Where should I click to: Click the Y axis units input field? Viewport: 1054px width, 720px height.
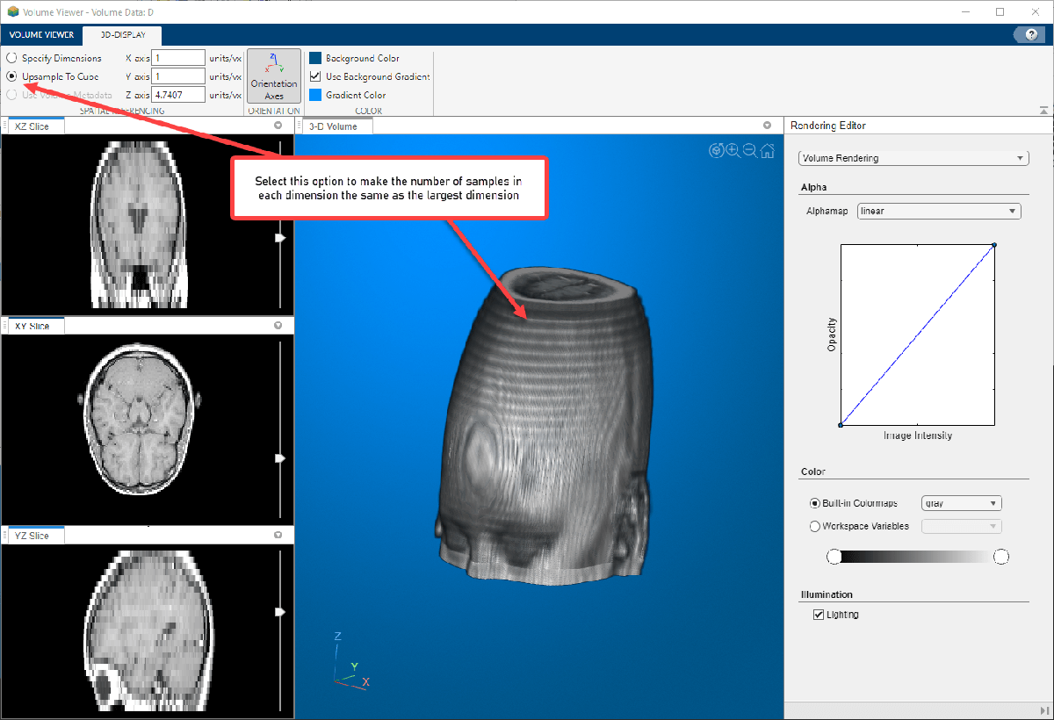coord(178,76)
